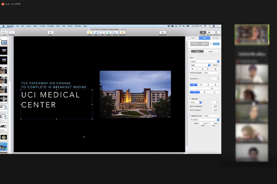The height and width of the screenshot is (184, 277).
Task: Click the Siri menu bar icon
Action: tap(214, 26)
